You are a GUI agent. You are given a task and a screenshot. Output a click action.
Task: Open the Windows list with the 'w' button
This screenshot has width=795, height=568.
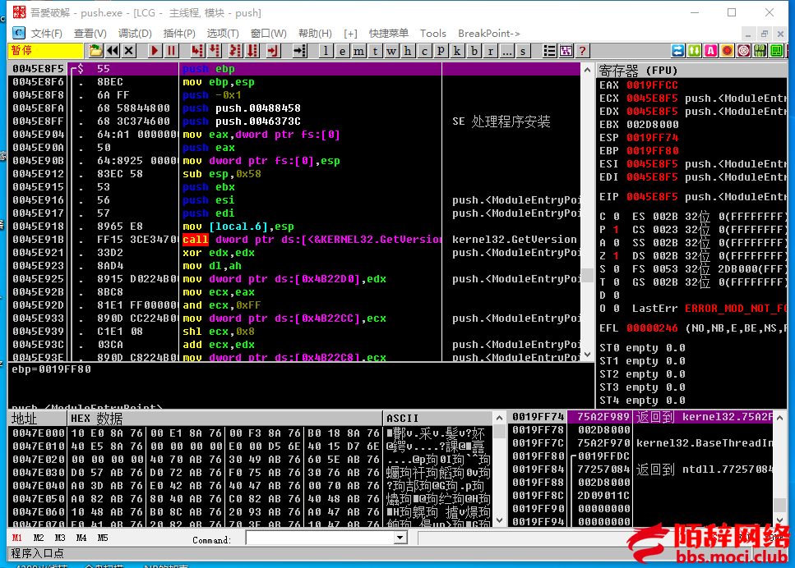click(x=391, y=51)
